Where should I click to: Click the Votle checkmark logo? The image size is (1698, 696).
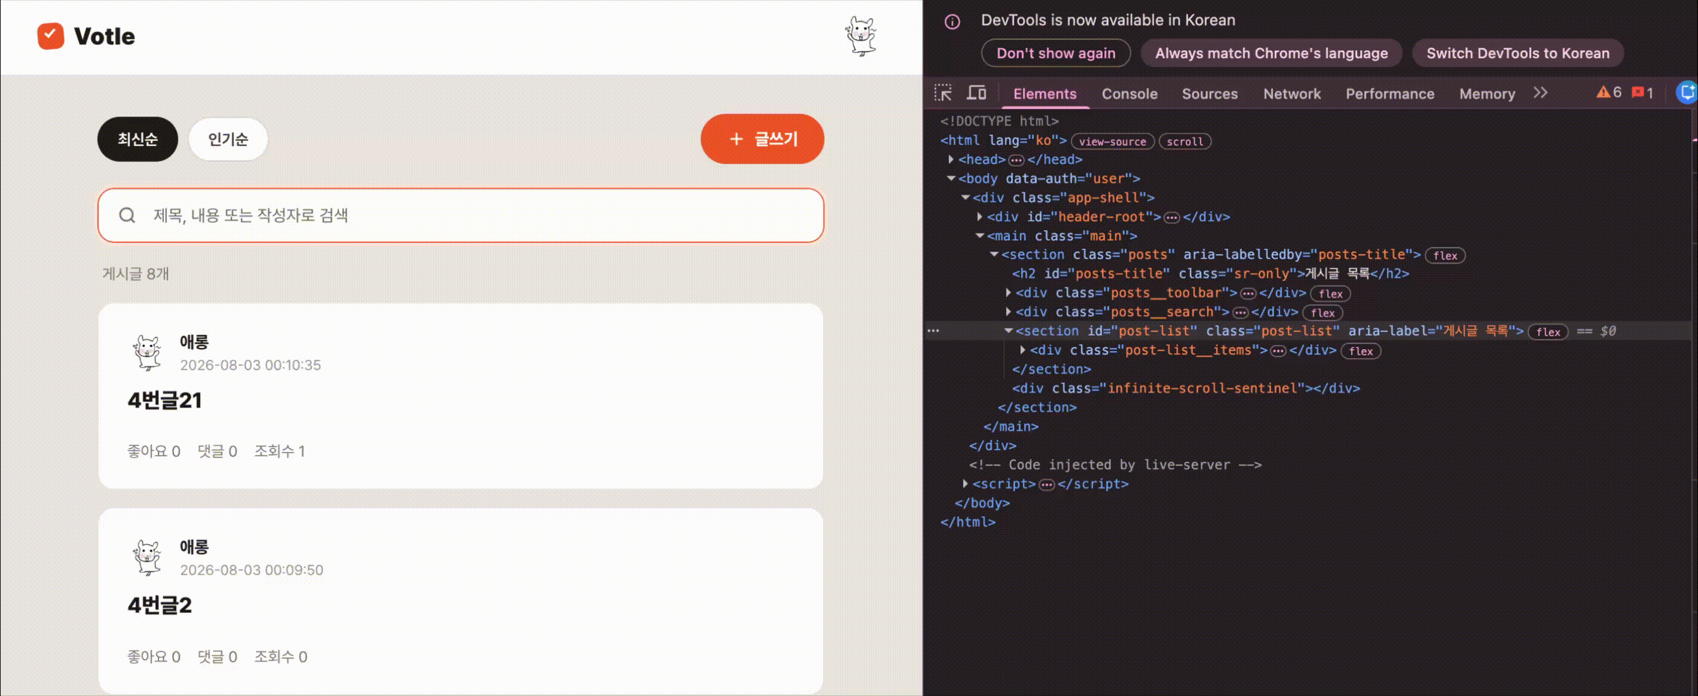50,35
